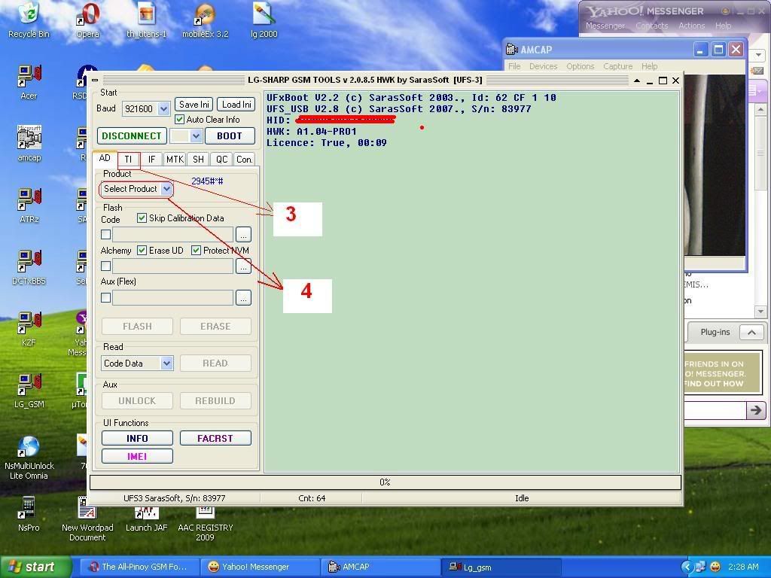Screen dimensions: 771x578
Task: Click Yahoo Messenger send arrow button
Action: [x=756, y=410]
